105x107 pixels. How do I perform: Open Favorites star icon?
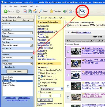(52, 11)
